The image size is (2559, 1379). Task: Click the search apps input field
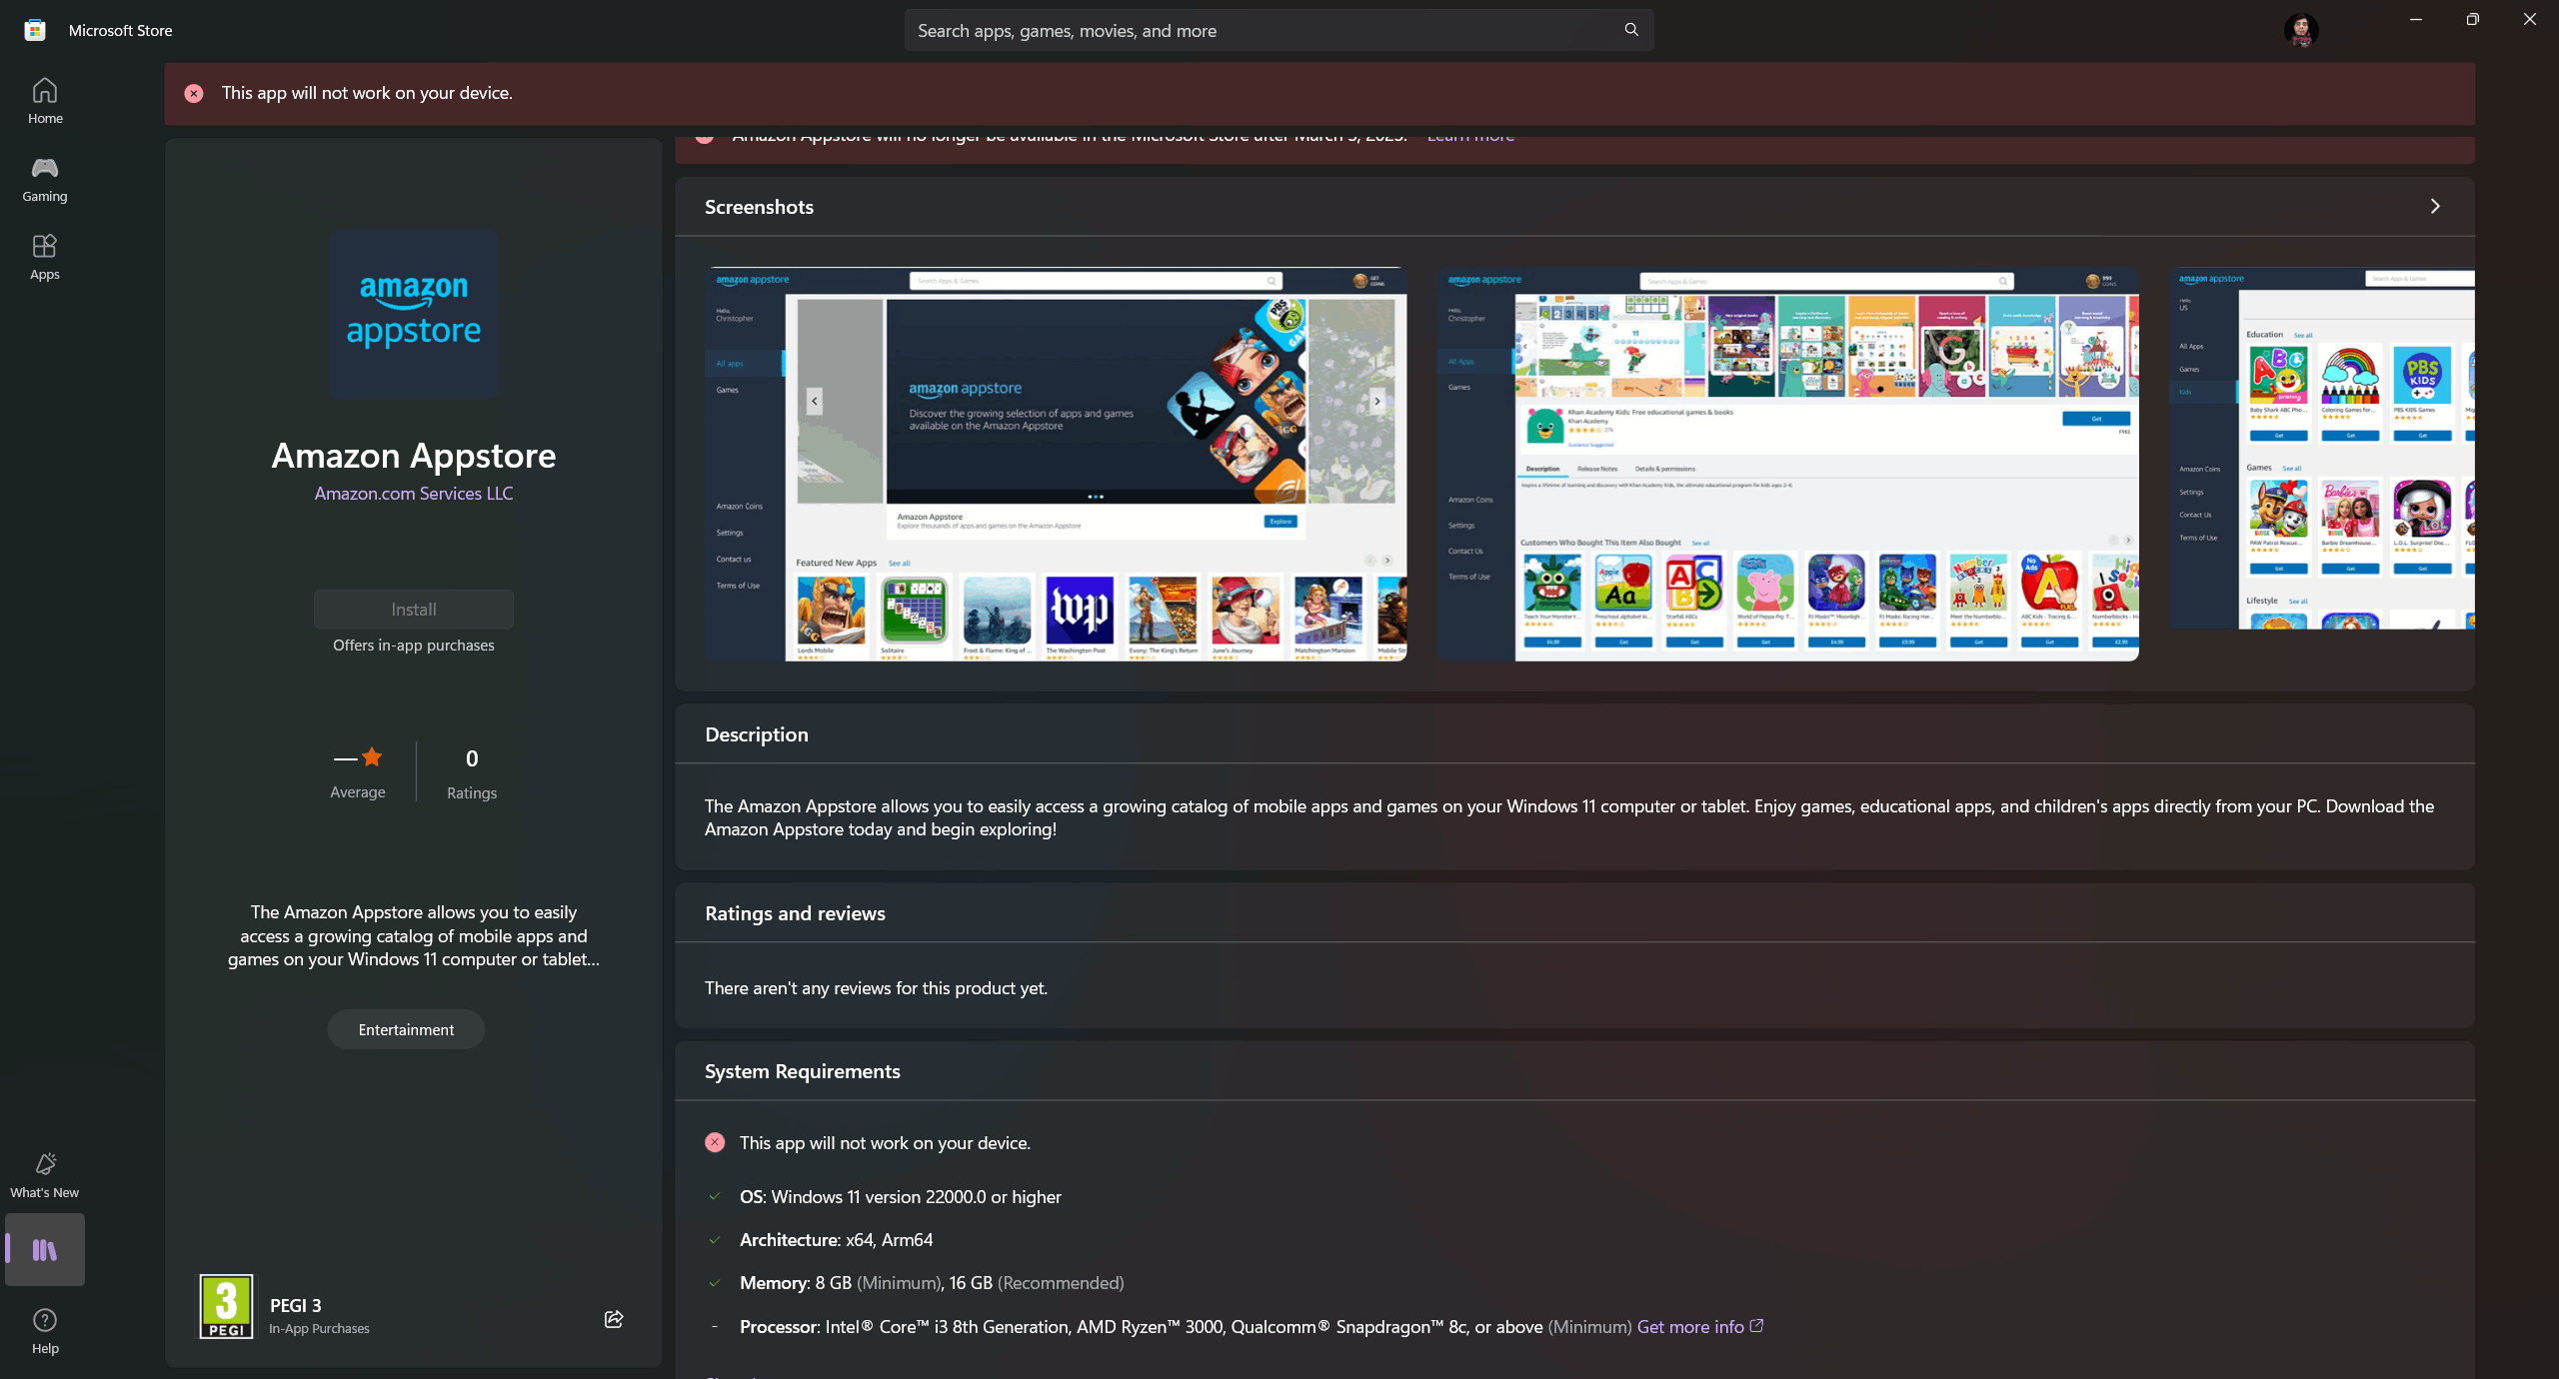point(1279,30)
